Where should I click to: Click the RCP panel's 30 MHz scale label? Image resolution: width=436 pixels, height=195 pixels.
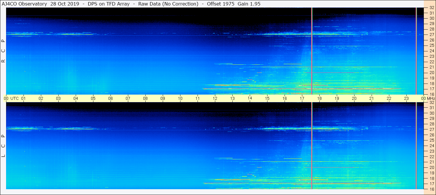(x=431, y=18)
